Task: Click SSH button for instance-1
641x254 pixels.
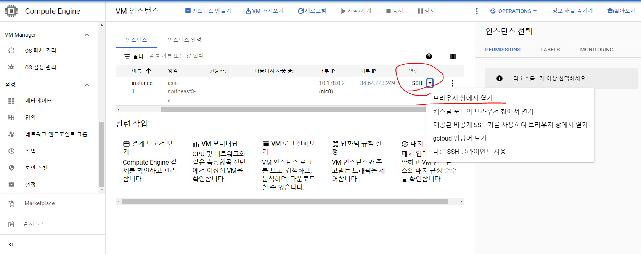Action: (x=417, y=83)
